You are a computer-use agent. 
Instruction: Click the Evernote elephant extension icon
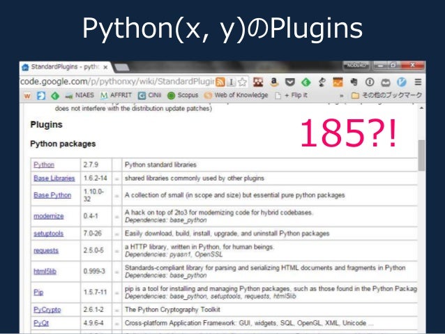pos(354,82)
